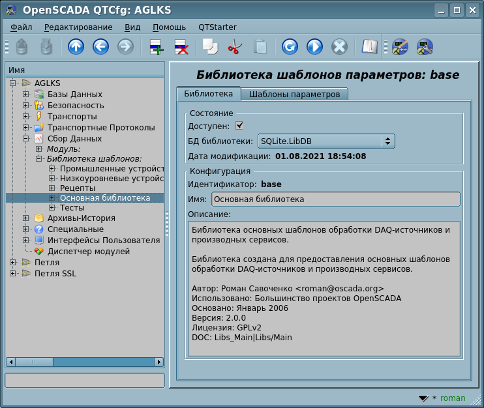Click the Специальные question mark icon

coord(39,229)
